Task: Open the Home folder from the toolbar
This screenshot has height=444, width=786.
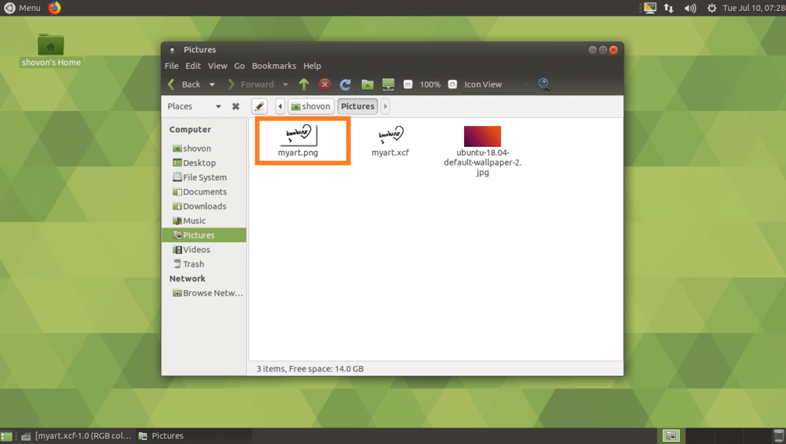Action: 367,84
